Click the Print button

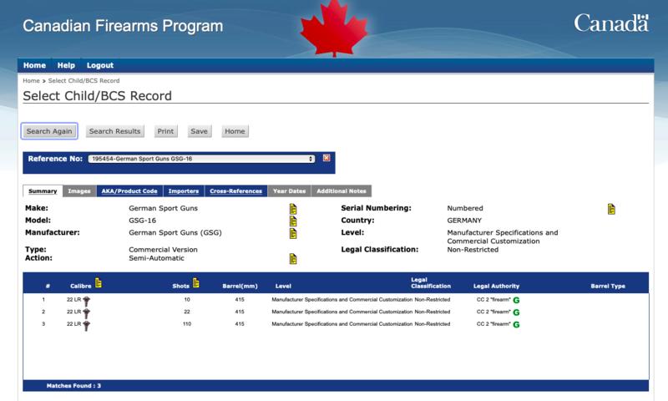[x=165, y=131]
